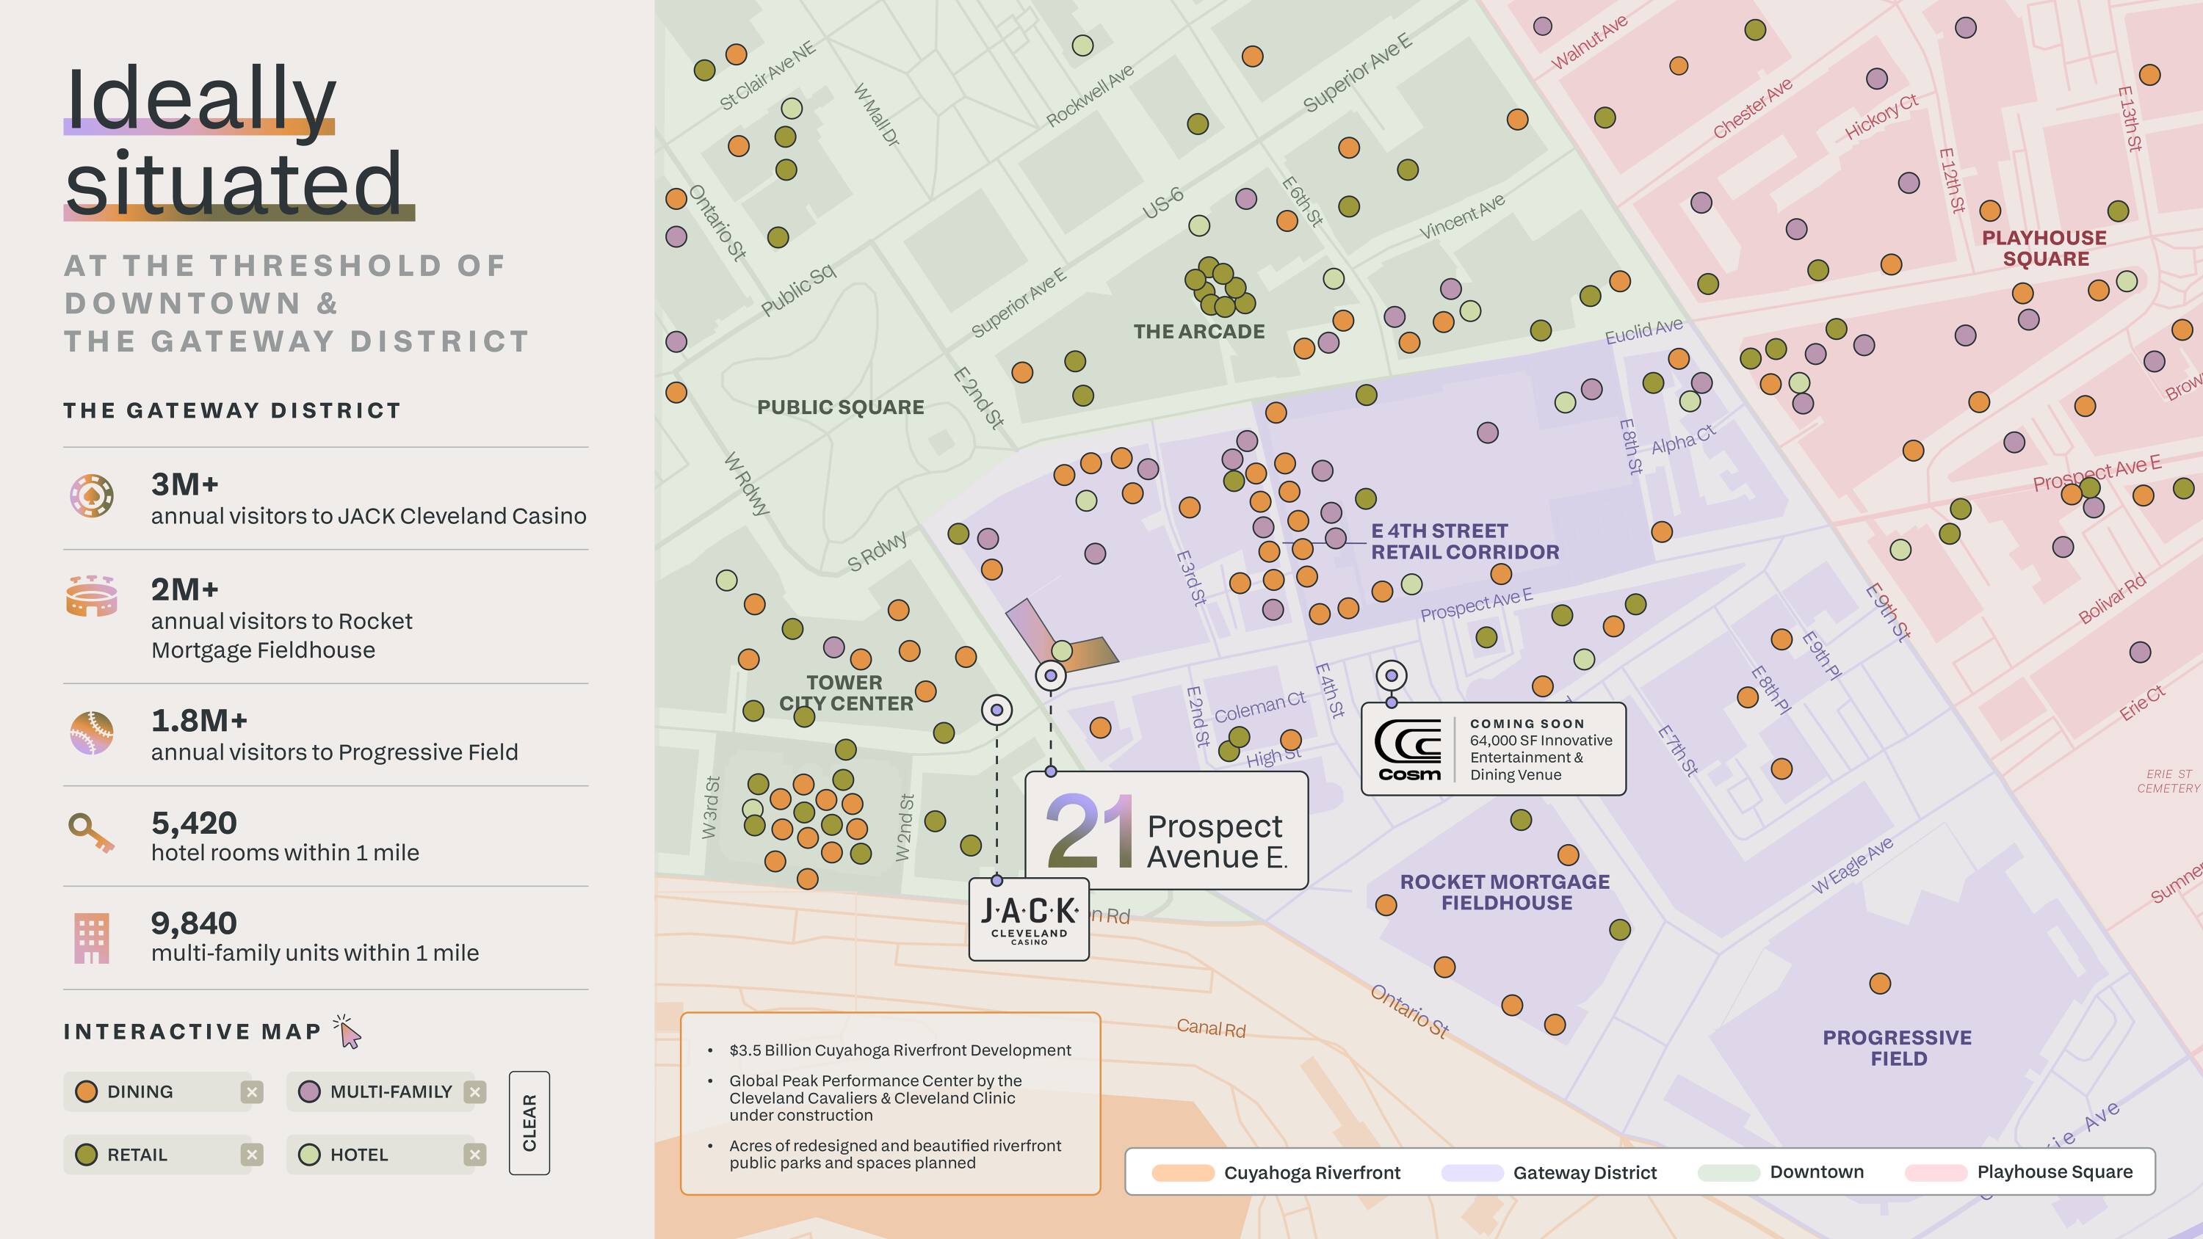Click the hotel key icon
This screenshot has height=1239, width=2203.
tap(90, 833)
